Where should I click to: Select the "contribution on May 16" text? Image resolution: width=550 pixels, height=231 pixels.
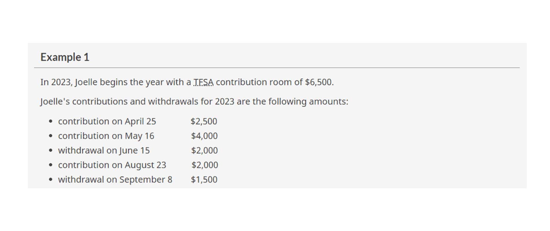pos(106,136)
